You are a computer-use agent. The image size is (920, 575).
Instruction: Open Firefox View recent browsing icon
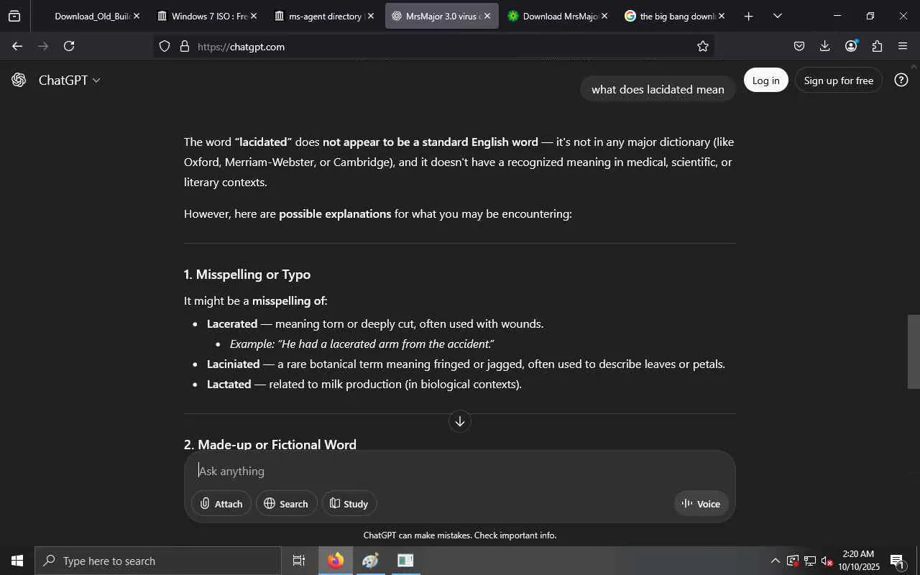coord(14,16)
